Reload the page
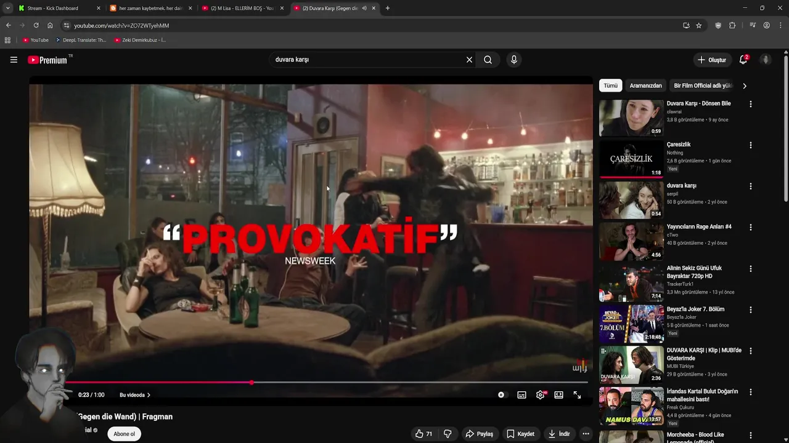Image resolution: width=789 pixels, height=443 pixels. (x=36, y=25)
